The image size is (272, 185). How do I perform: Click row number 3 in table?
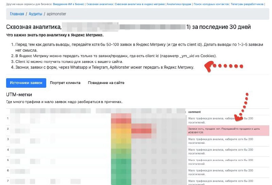pyautogui.click(x=8, y=139)
